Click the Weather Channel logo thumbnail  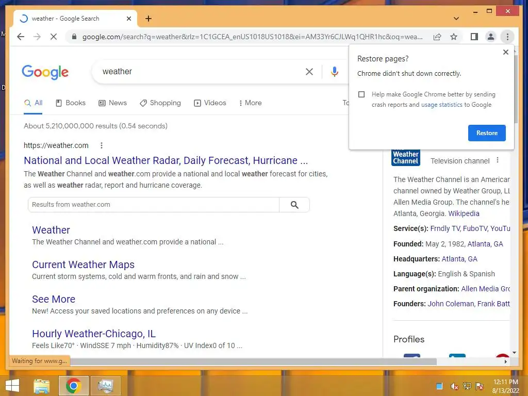(405, 158)
